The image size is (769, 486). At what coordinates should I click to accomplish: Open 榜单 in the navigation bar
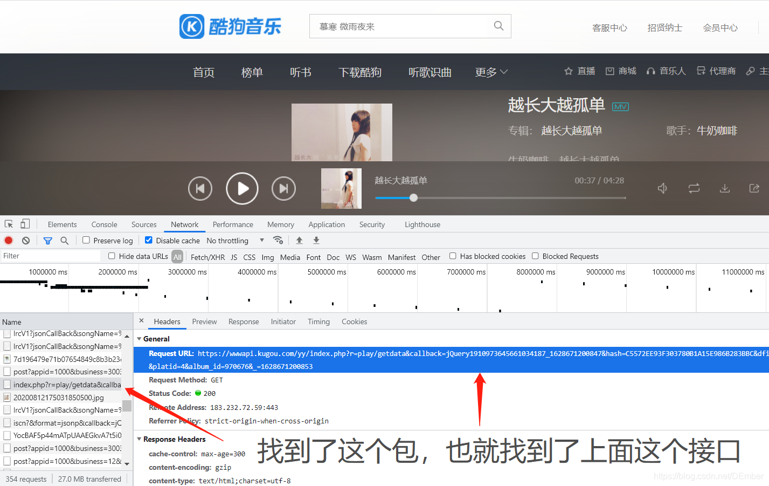tap(252, 72)
